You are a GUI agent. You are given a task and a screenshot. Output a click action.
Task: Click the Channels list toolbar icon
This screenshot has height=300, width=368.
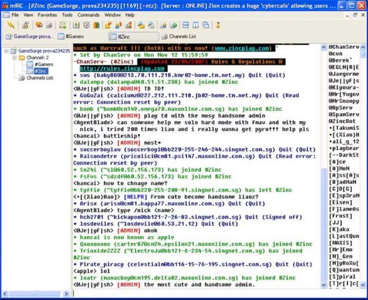(x=49, y=25)
